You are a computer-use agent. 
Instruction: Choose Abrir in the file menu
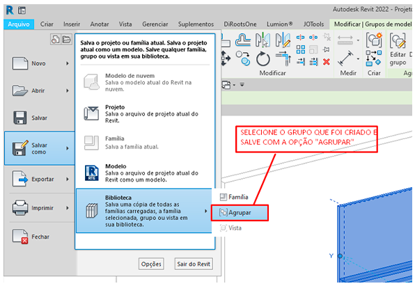click(39, 90)
